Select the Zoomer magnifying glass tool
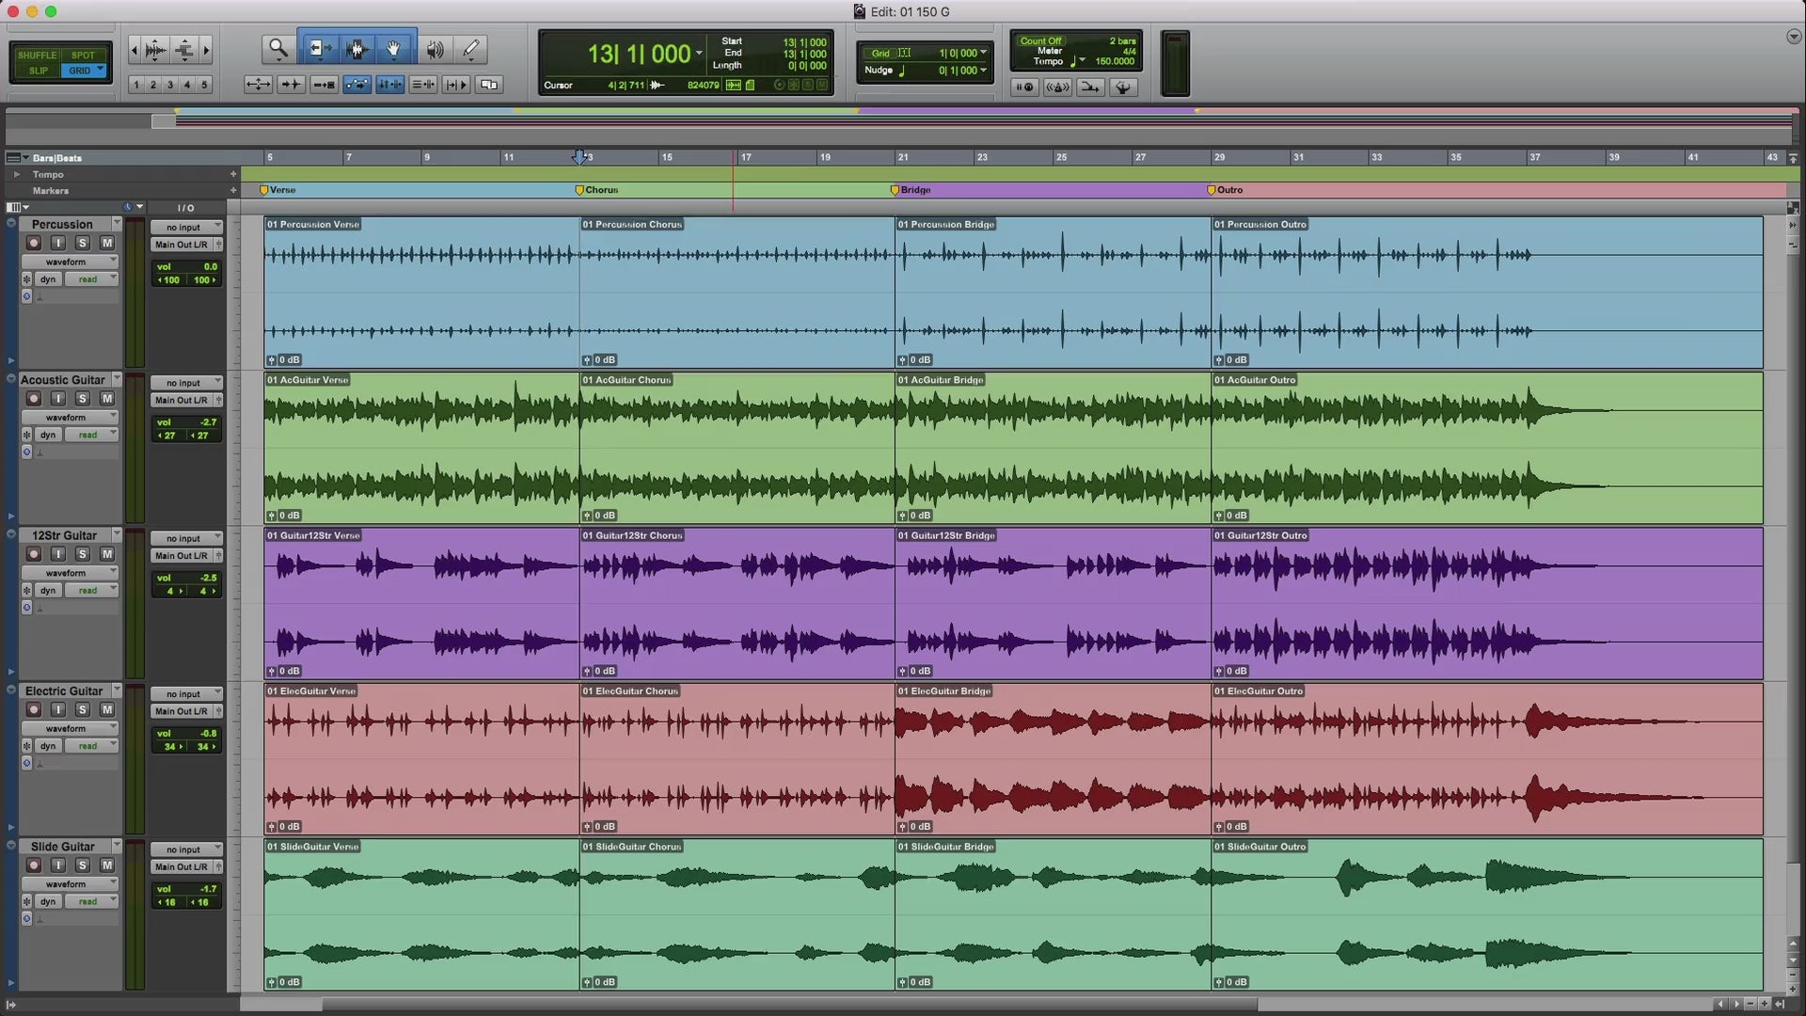 click(x=277, y=48)
